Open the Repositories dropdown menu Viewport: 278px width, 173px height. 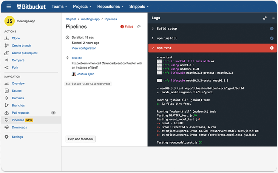(x=110, y=6)
